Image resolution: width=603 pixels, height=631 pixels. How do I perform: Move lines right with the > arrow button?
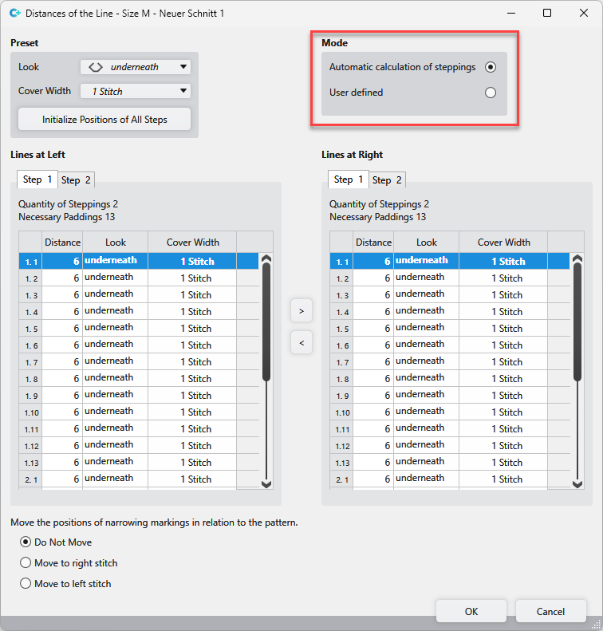tap(301, 310)
